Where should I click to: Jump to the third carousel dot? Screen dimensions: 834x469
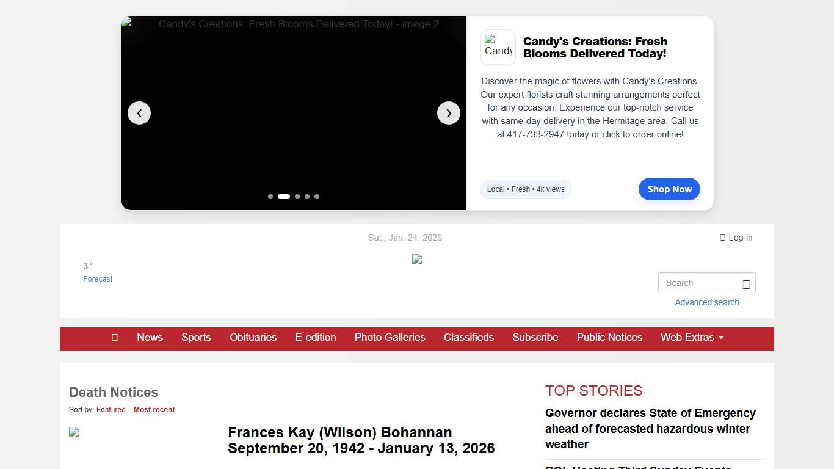pos(297,197)
